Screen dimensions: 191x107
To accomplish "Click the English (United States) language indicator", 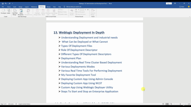I will [x=24, y=104].
